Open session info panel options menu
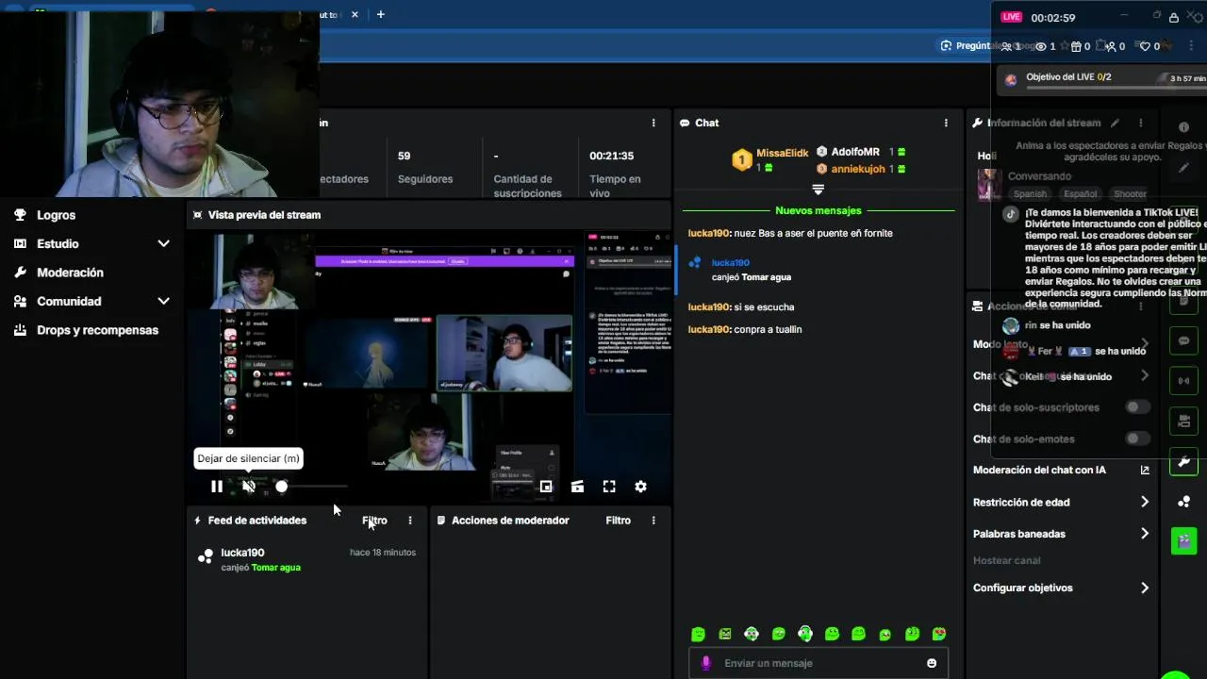This screenshot has height=679, width=1207. tap(653, 123)
